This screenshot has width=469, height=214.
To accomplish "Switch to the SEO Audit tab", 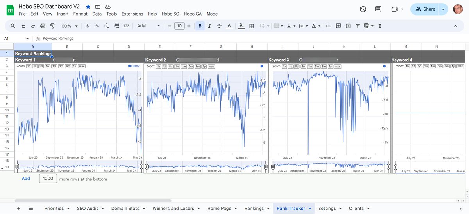I will click(91, 209).
